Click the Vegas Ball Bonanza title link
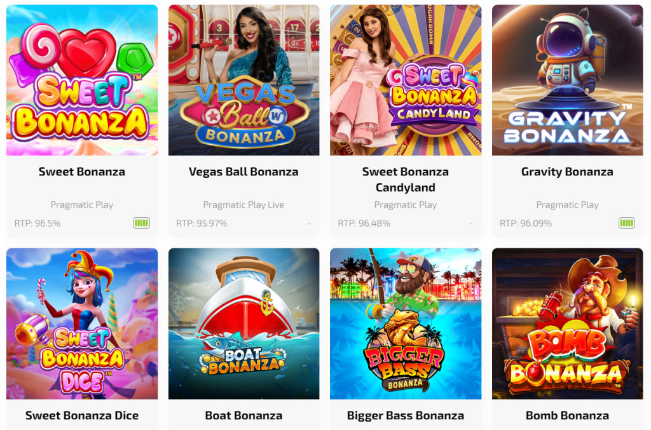Viewport: 651px width, 430px height. (x=243, y=171)
